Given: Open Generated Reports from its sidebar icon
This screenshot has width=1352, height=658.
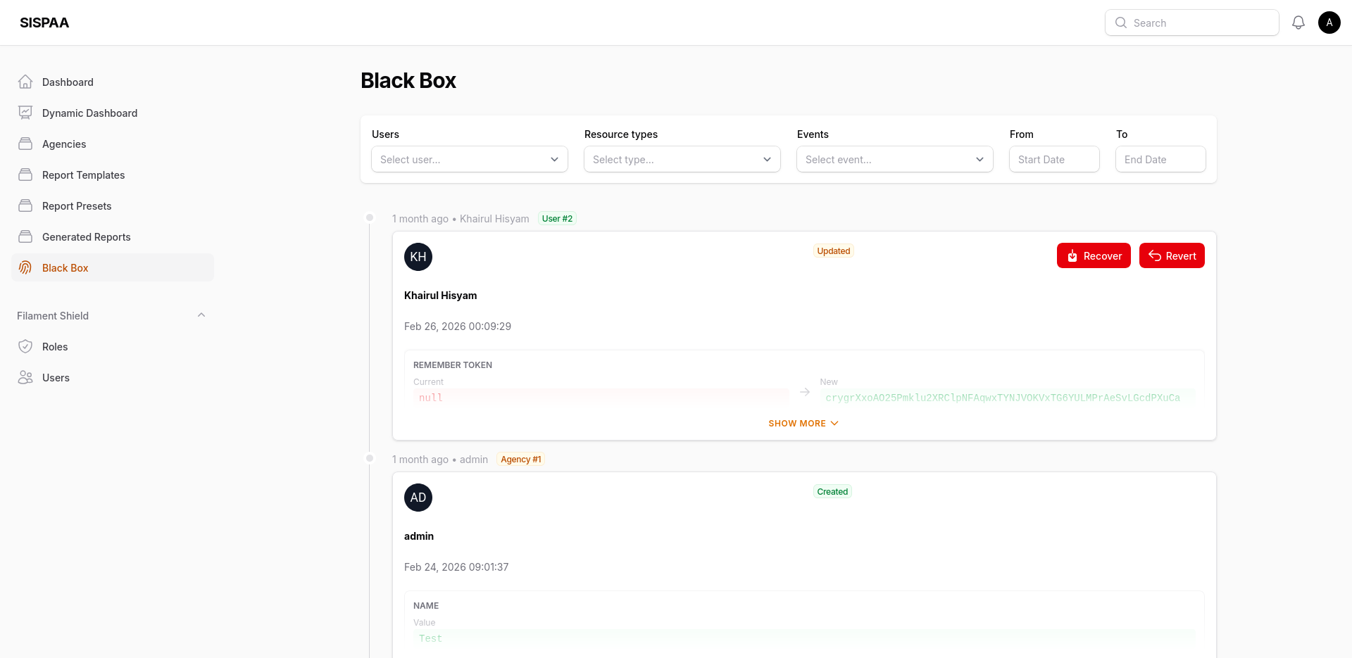Looking at the screenshot, I should (25, 236).
